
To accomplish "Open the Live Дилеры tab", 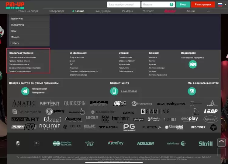I will click(x=103, y=11).
